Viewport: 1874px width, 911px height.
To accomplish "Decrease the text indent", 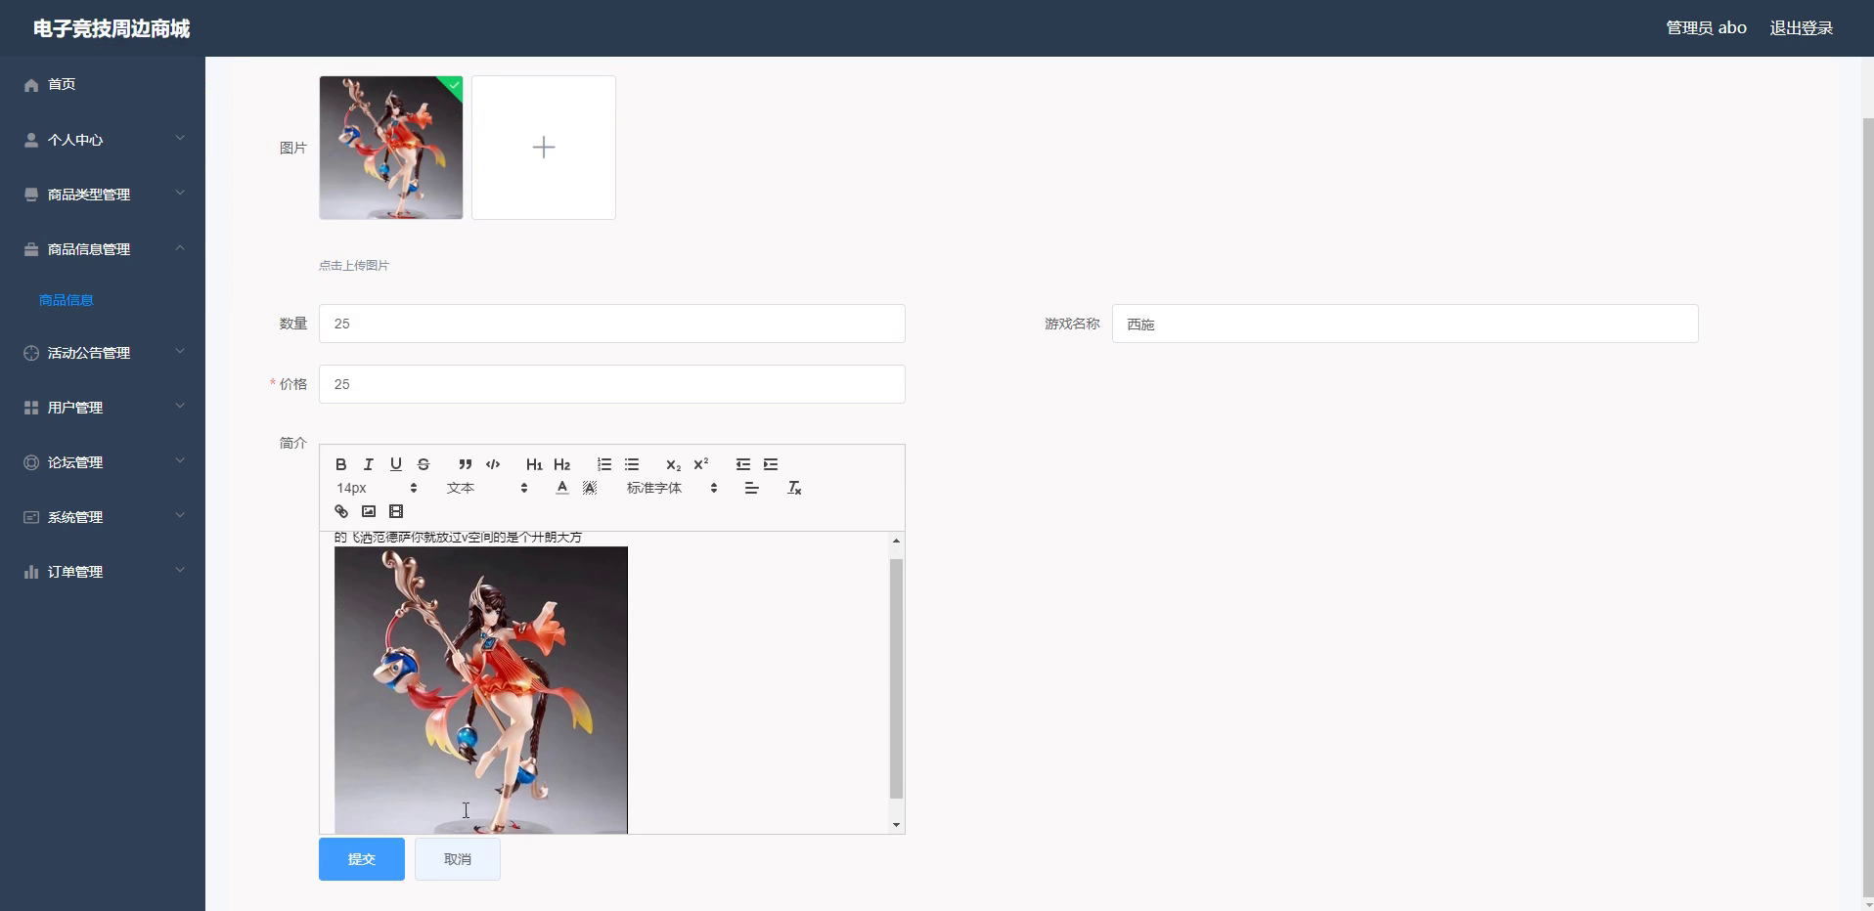I will 743,464.
